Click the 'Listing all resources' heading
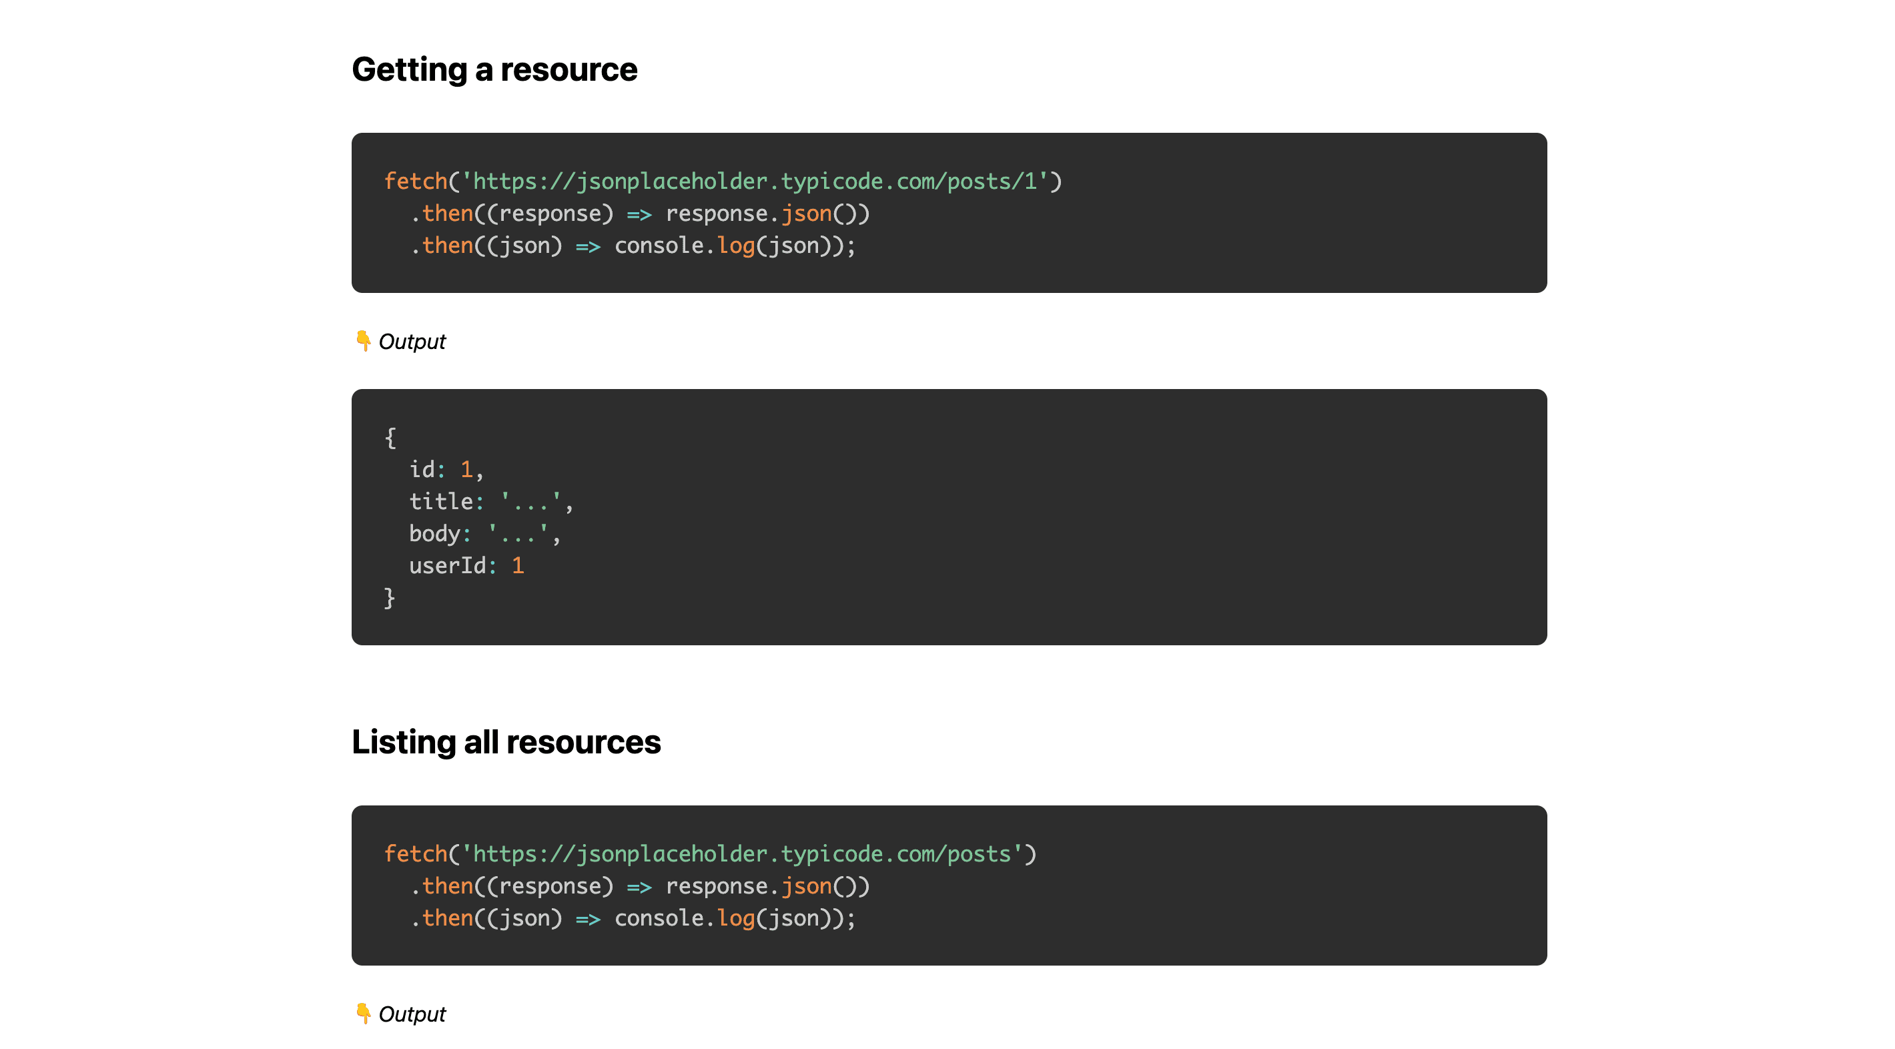The height and width of the screenshot is (1049, 1895). click(506, 742)
